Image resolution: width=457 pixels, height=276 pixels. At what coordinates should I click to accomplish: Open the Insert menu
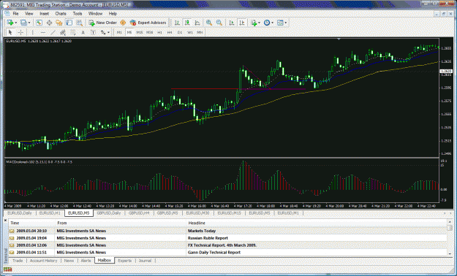(x=45, y=14)
